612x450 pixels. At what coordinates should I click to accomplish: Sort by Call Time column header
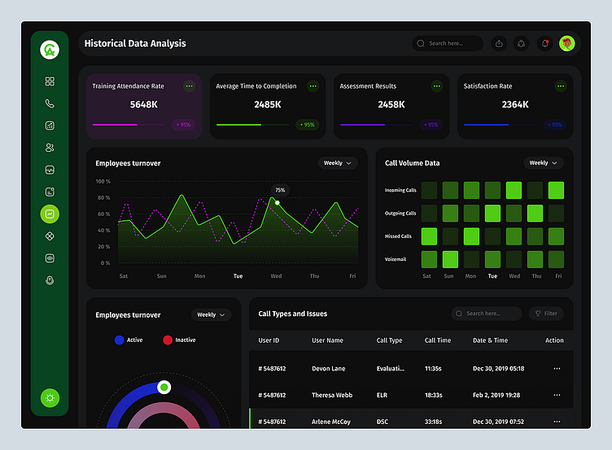(438, 340)
